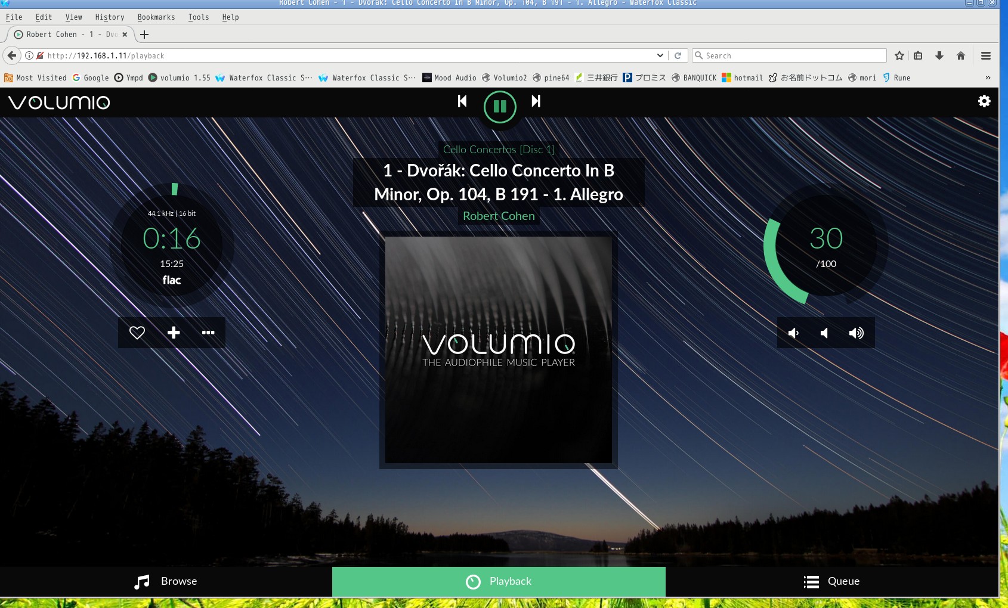Open the three-dots more options menu
This screenshot has height=608, width=1008.
coord(208,333)
